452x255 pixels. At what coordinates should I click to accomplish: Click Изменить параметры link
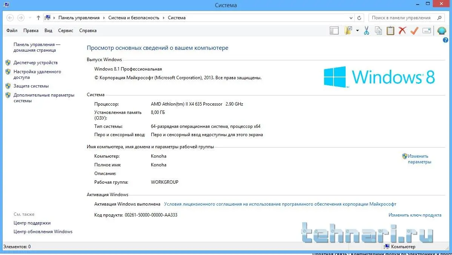[420, 159]
